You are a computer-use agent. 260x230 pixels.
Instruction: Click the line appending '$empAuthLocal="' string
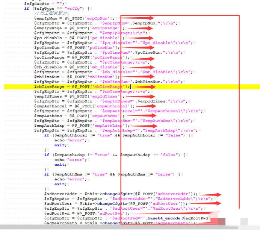point(118,111)
